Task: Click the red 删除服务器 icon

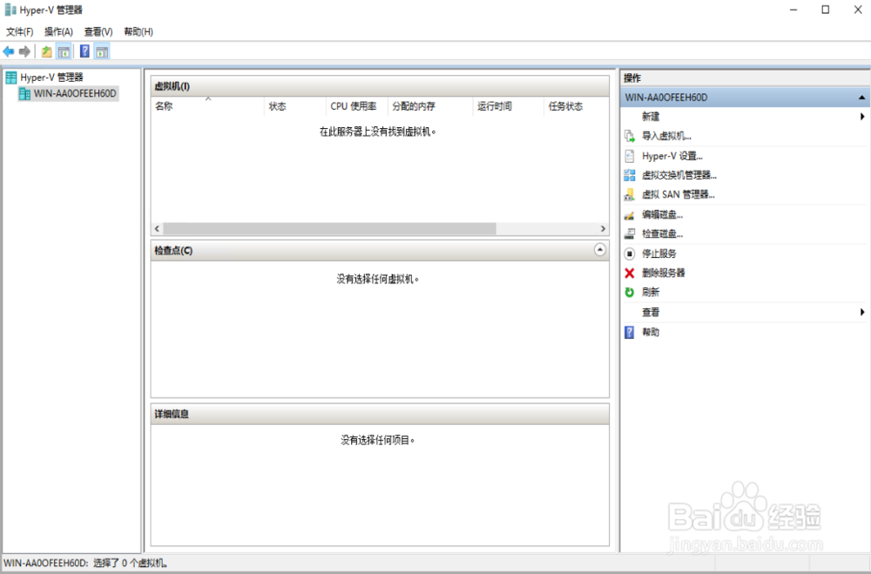Action: click(629, 273)
